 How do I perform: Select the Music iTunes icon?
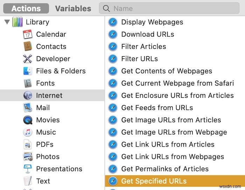(x=28, y=132)
